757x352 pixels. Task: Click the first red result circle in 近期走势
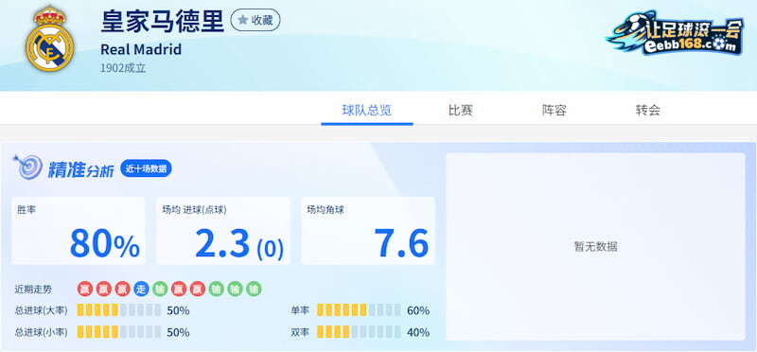[x=84, y=290]
